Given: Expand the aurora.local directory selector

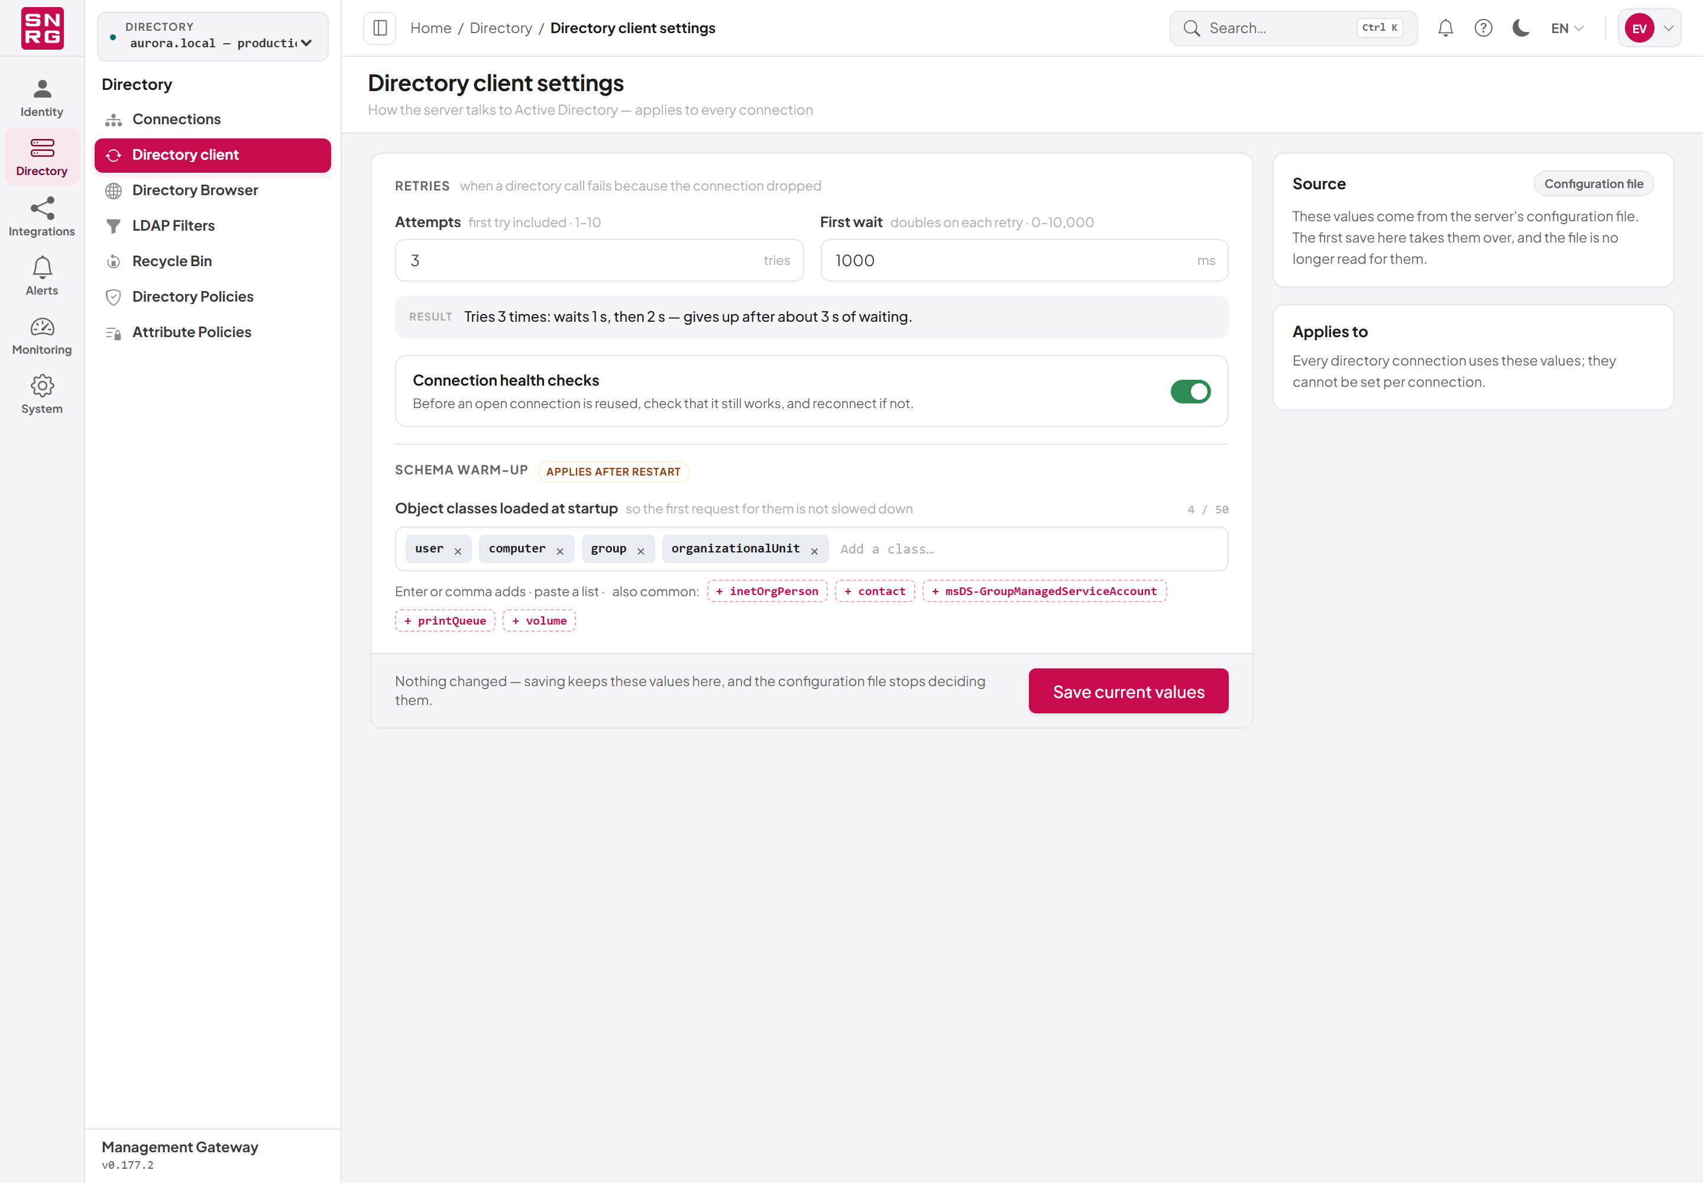Looking at the screenshot, I should [213, 35].
